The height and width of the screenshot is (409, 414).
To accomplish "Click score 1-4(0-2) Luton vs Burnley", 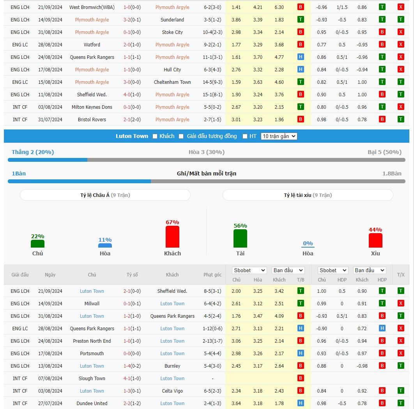I will coord(132,366).
